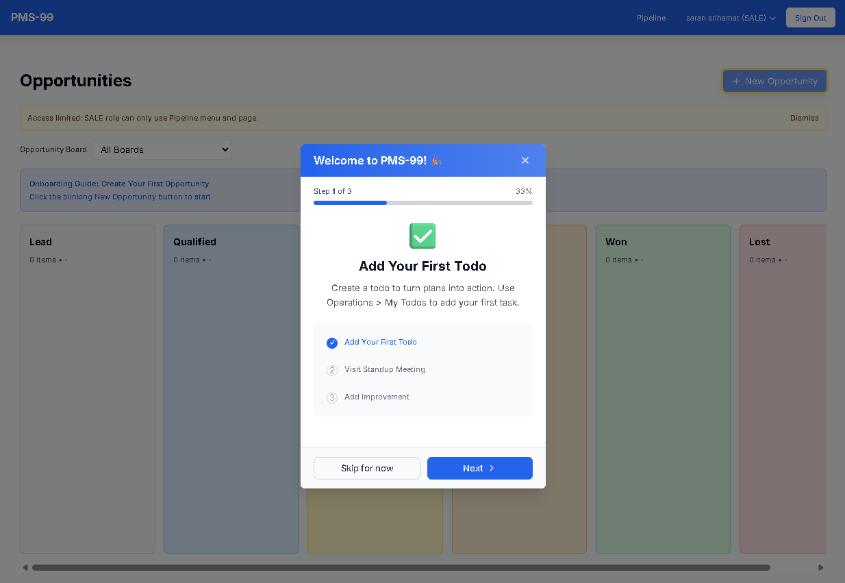Click the party emoji next to the dialog title
Screen dimensions: 845x583
click(436, 160)
